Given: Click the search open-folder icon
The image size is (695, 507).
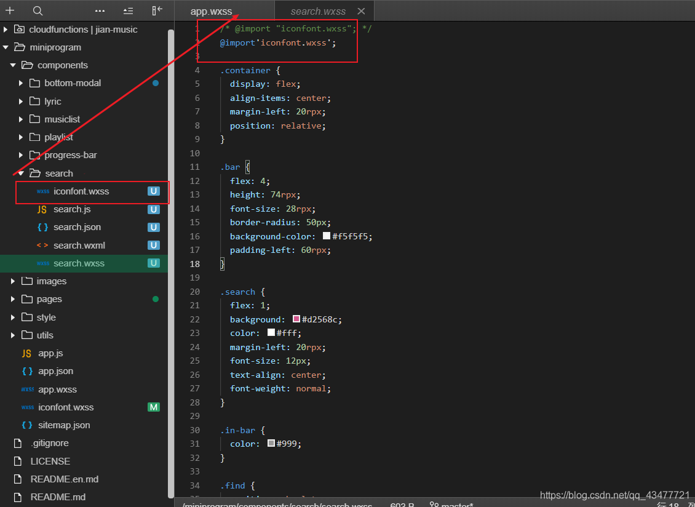Looking at the screenshot, I should tap(34, 173).
